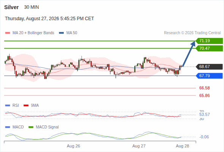Click the MACD Signal green legend swatch
This screenshot has height=152, width=224.
(31, 127)
